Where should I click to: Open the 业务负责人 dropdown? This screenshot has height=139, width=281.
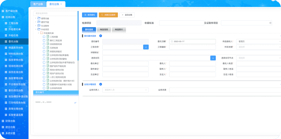tap(126, 90)
